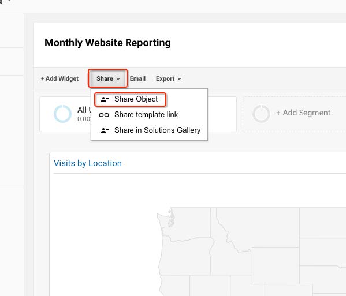Open the Export menu
Screen dimensions: 346x296
(x=169, y=78)
